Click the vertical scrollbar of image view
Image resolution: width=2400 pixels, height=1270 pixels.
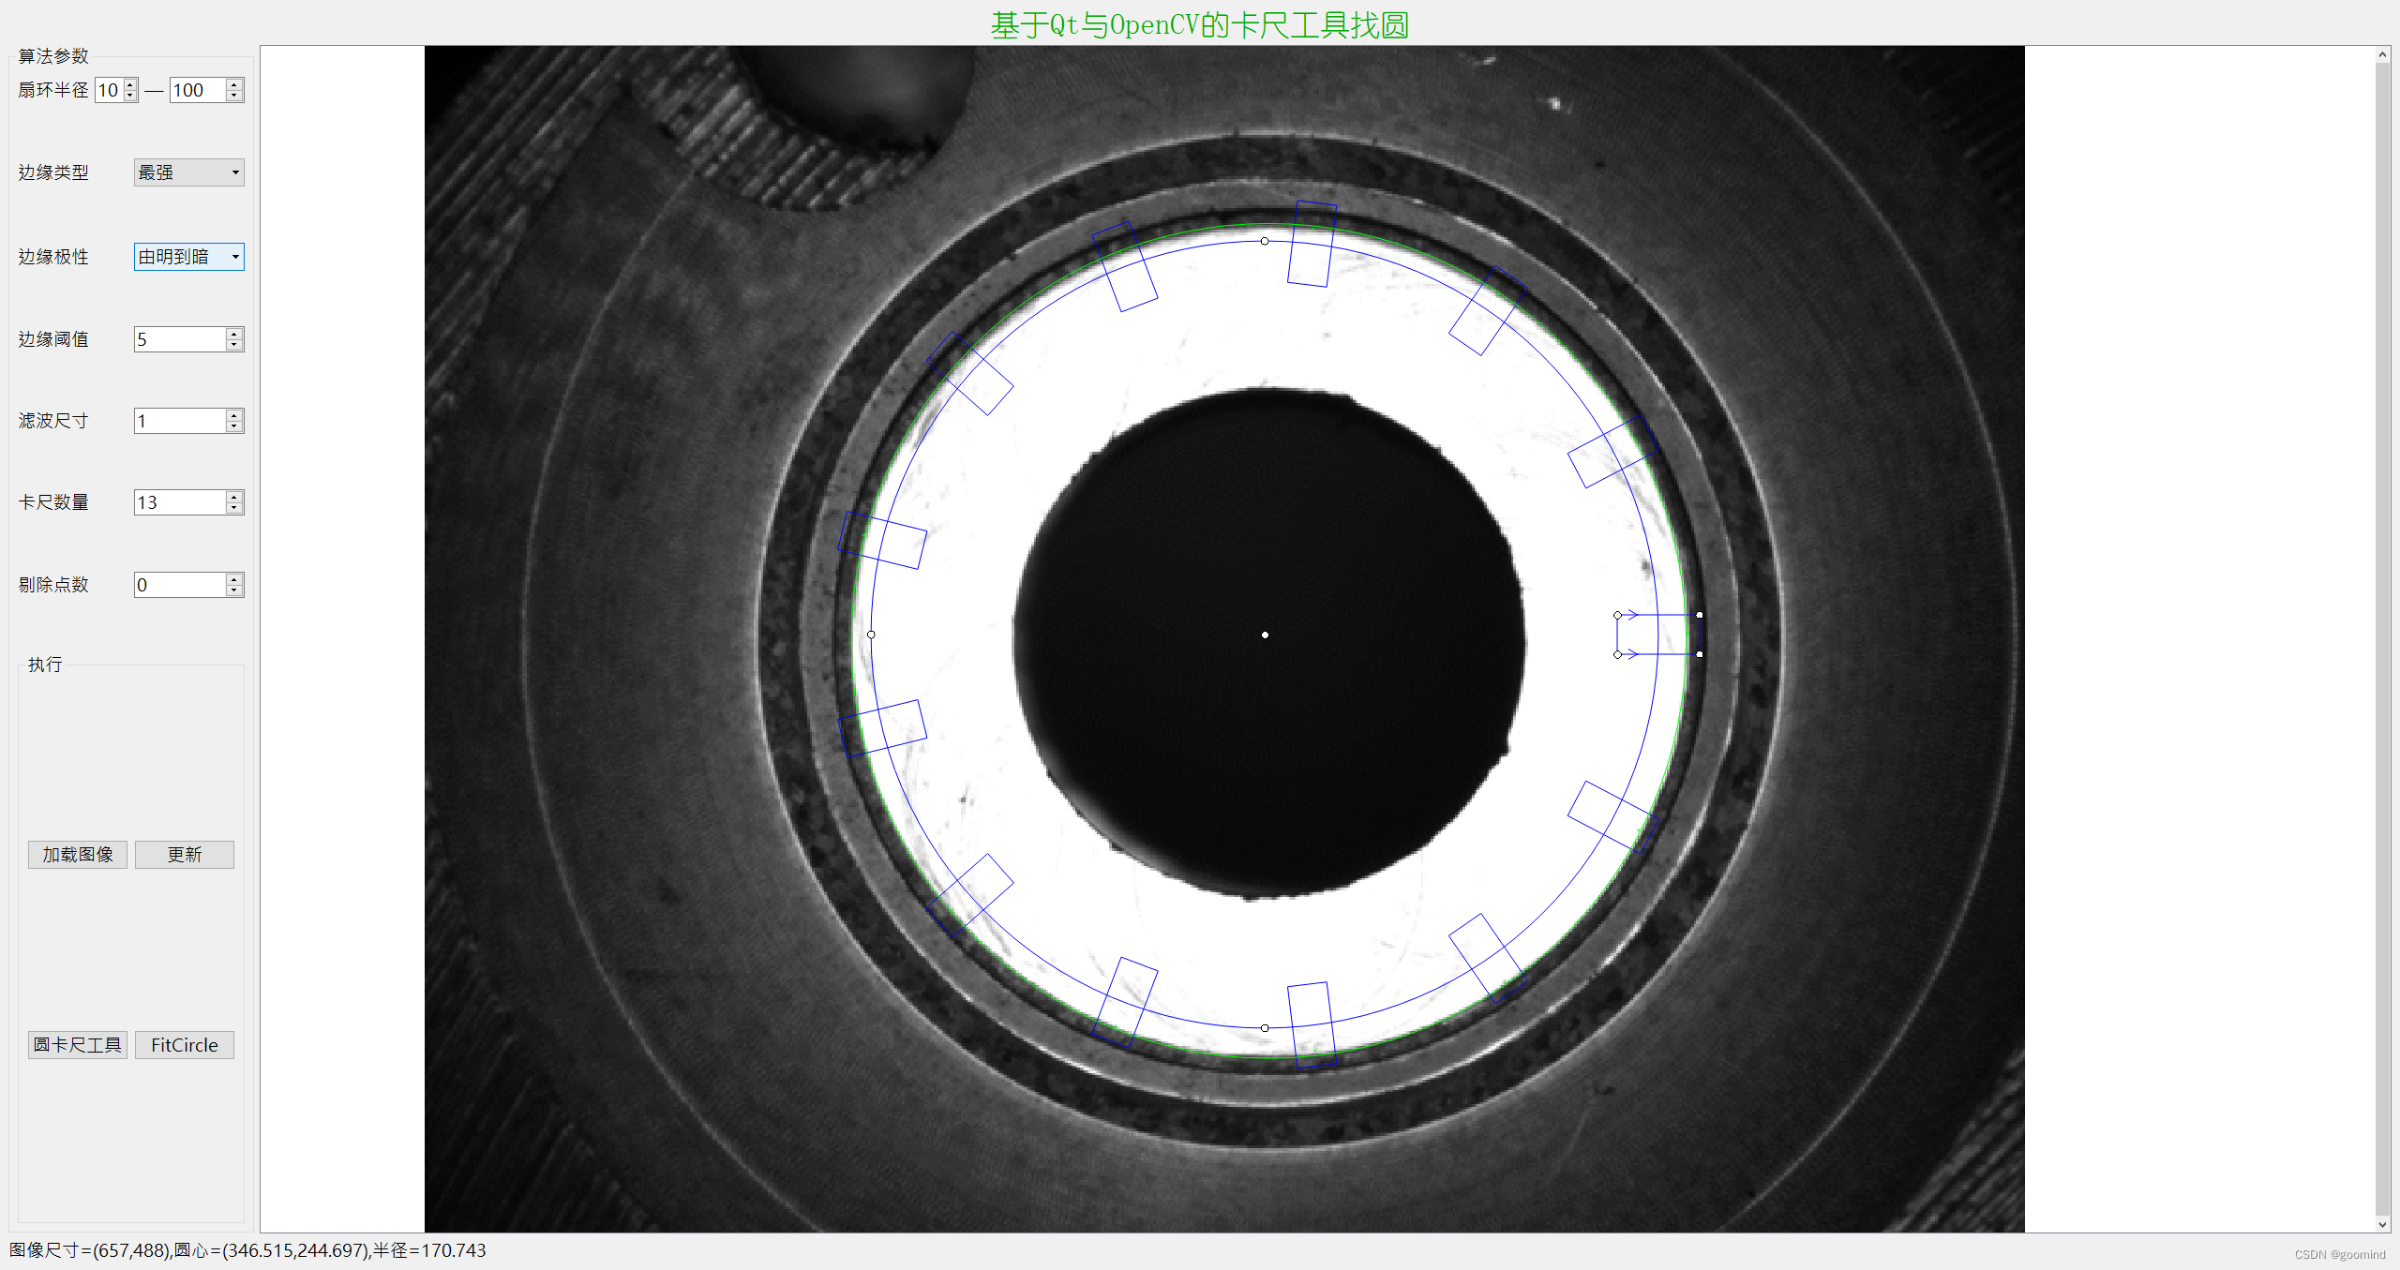[x=2382, y=639]
